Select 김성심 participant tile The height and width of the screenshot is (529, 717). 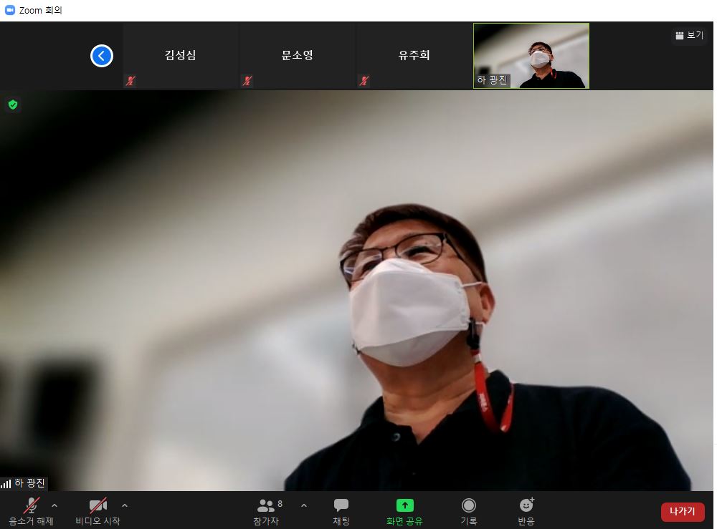click(180, 56)
